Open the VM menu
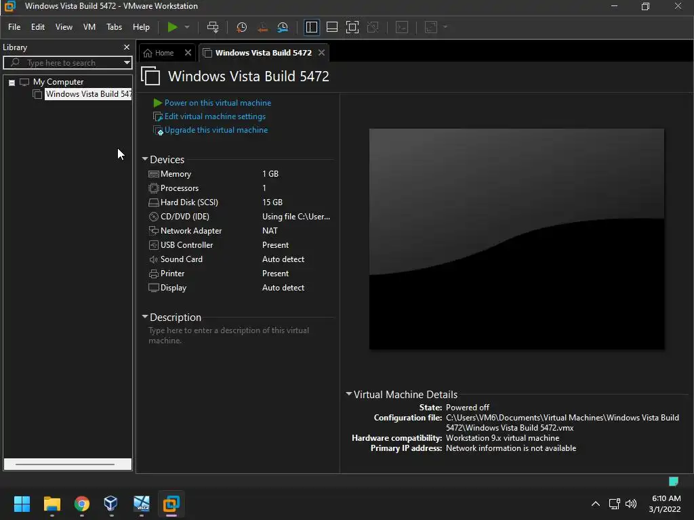This screenshot has height=520, width=694. click(x=89, y=27)
